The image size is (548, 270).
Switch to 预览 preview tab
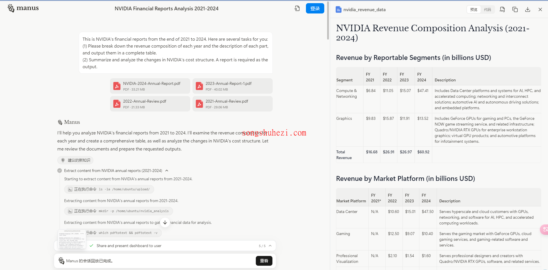click(x=474, y=9)
